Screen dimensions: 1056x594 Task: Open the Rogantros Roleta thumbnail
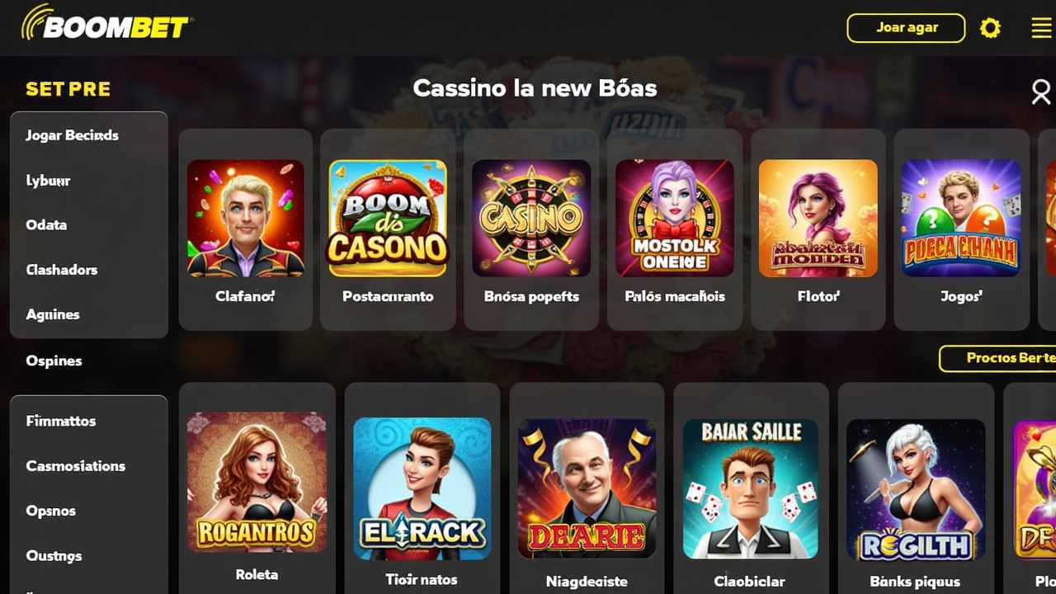click(257, 483)
